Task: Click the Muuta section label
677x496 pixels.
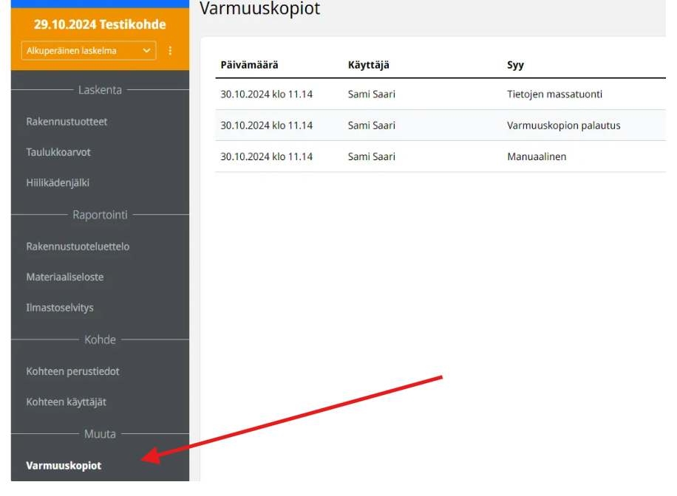Action: pyautogui.click(x=100, y=434)
